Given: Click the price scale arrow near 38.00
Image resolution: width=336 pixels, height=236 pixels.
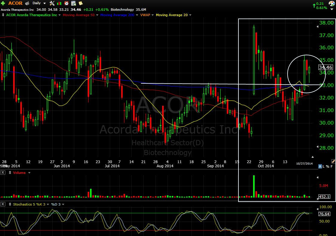Looking at the screenshot, I should point(317,27).
